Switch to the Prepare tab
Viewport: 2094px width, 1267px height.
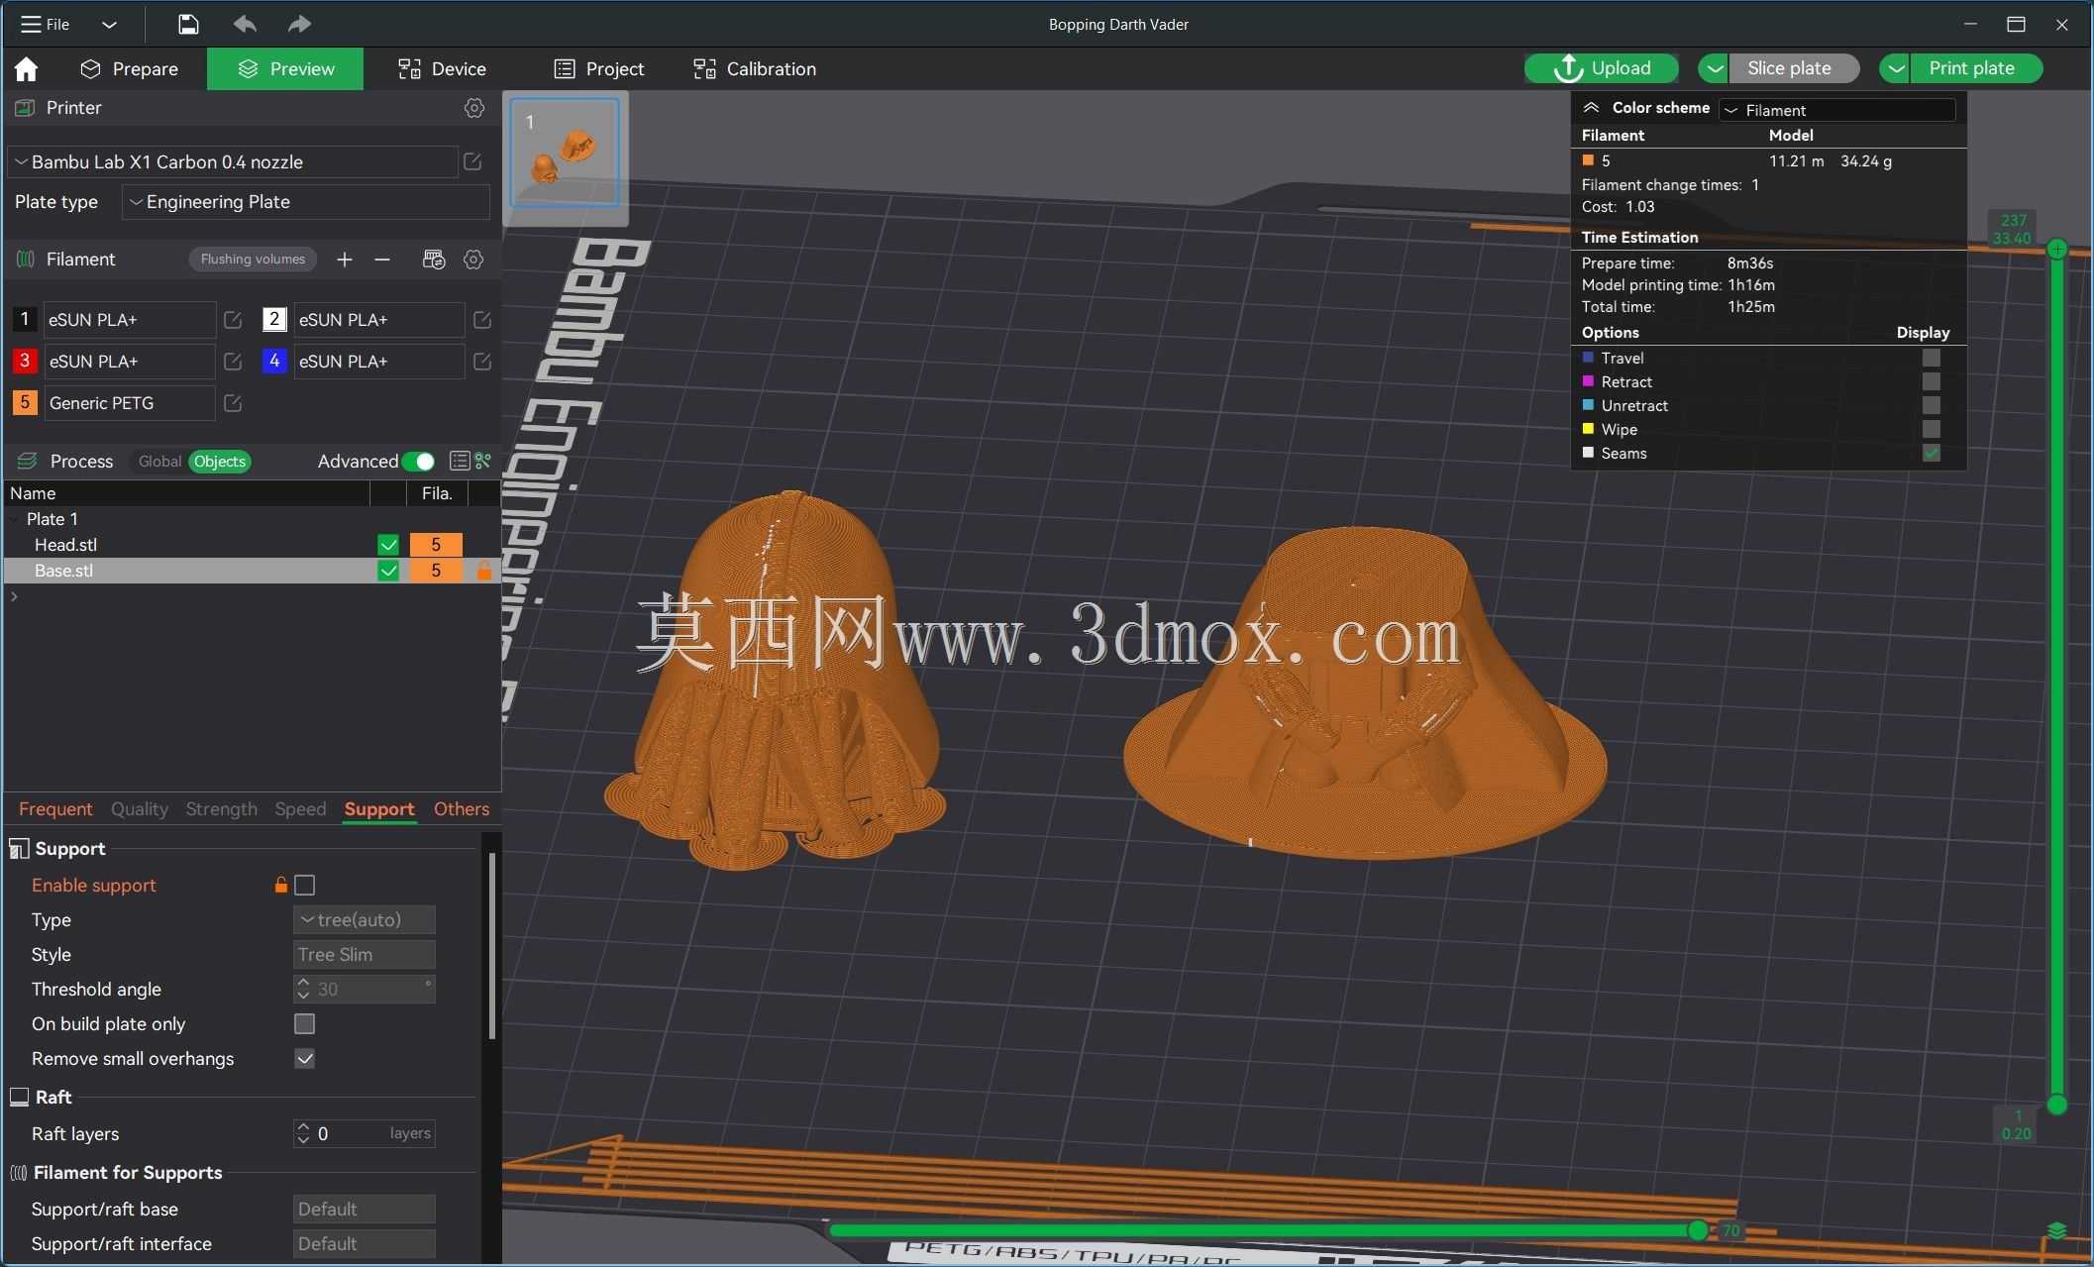130,68
